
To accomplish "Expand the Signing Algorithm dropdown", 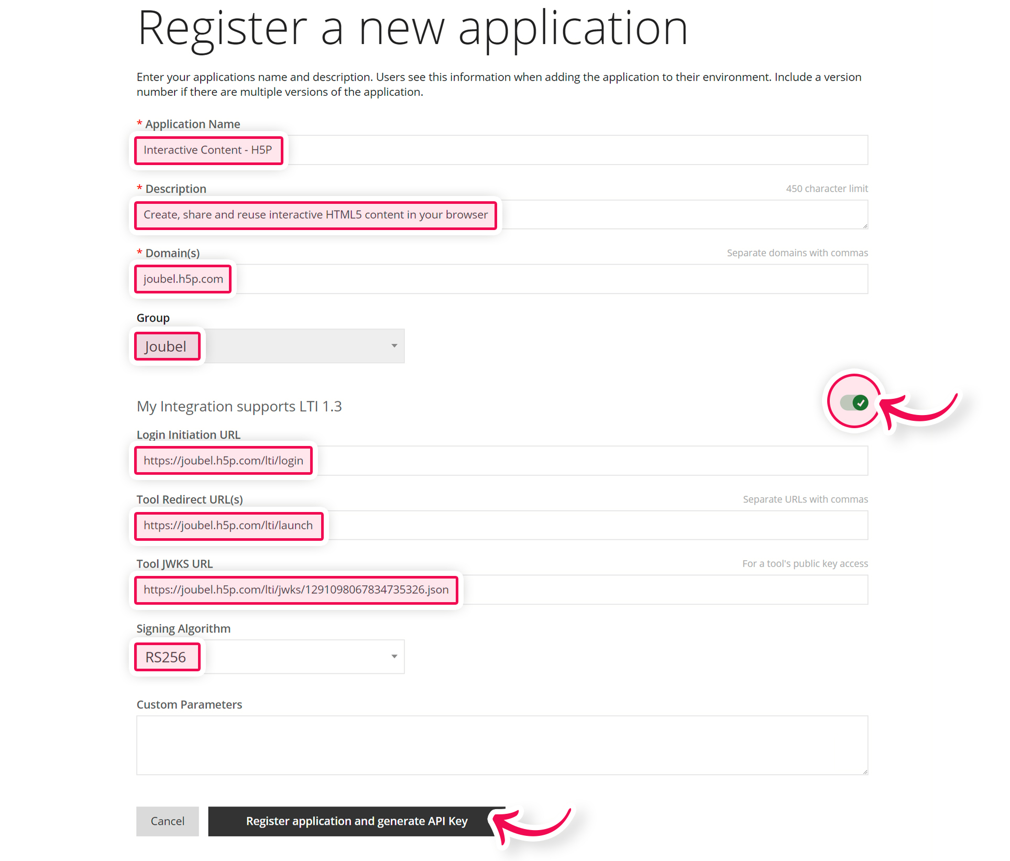I will (x=394, y=656).
